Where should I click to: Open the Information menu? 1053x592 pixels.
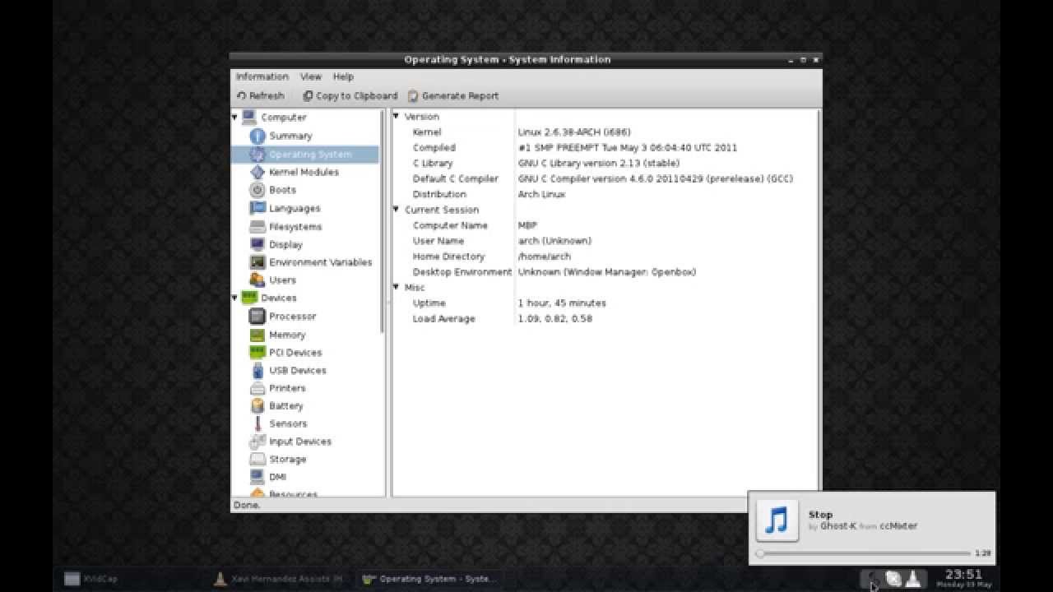pyautogui.click(x=262, y=76)
